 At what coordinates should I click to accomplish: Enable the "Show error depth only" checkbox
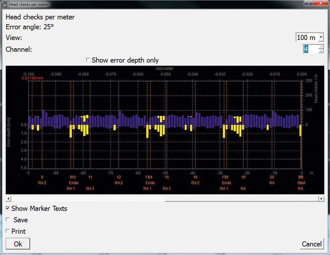(88, 60)
